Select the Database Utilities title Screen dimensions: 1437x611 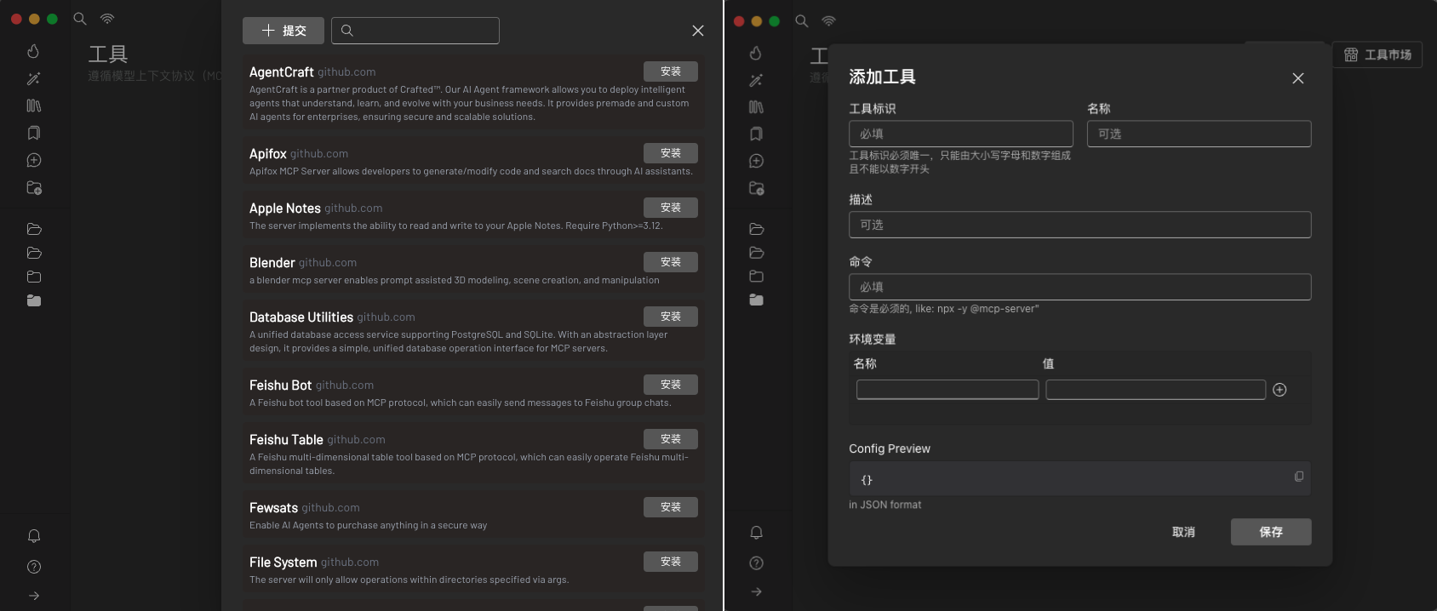click(x=301, y=317)
